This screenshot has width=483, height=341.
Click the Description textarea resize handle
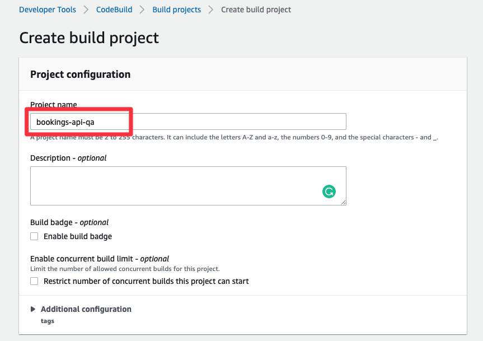343,202
